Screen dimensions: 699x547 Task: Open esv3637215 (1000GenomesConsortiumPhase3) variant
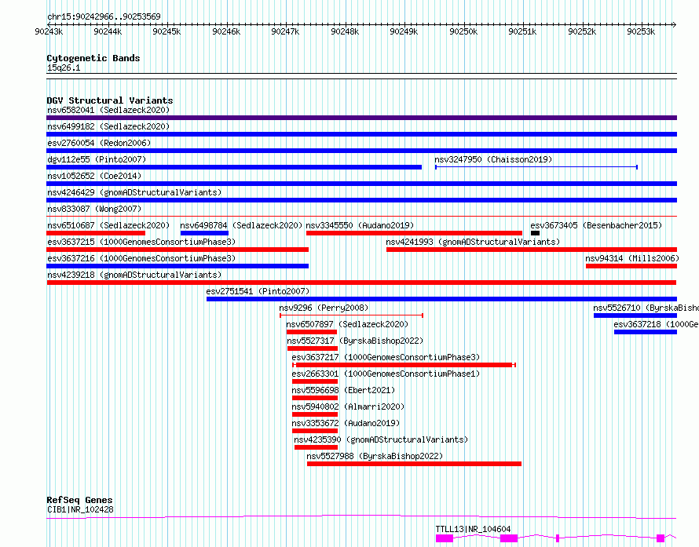tap(141, 242)
